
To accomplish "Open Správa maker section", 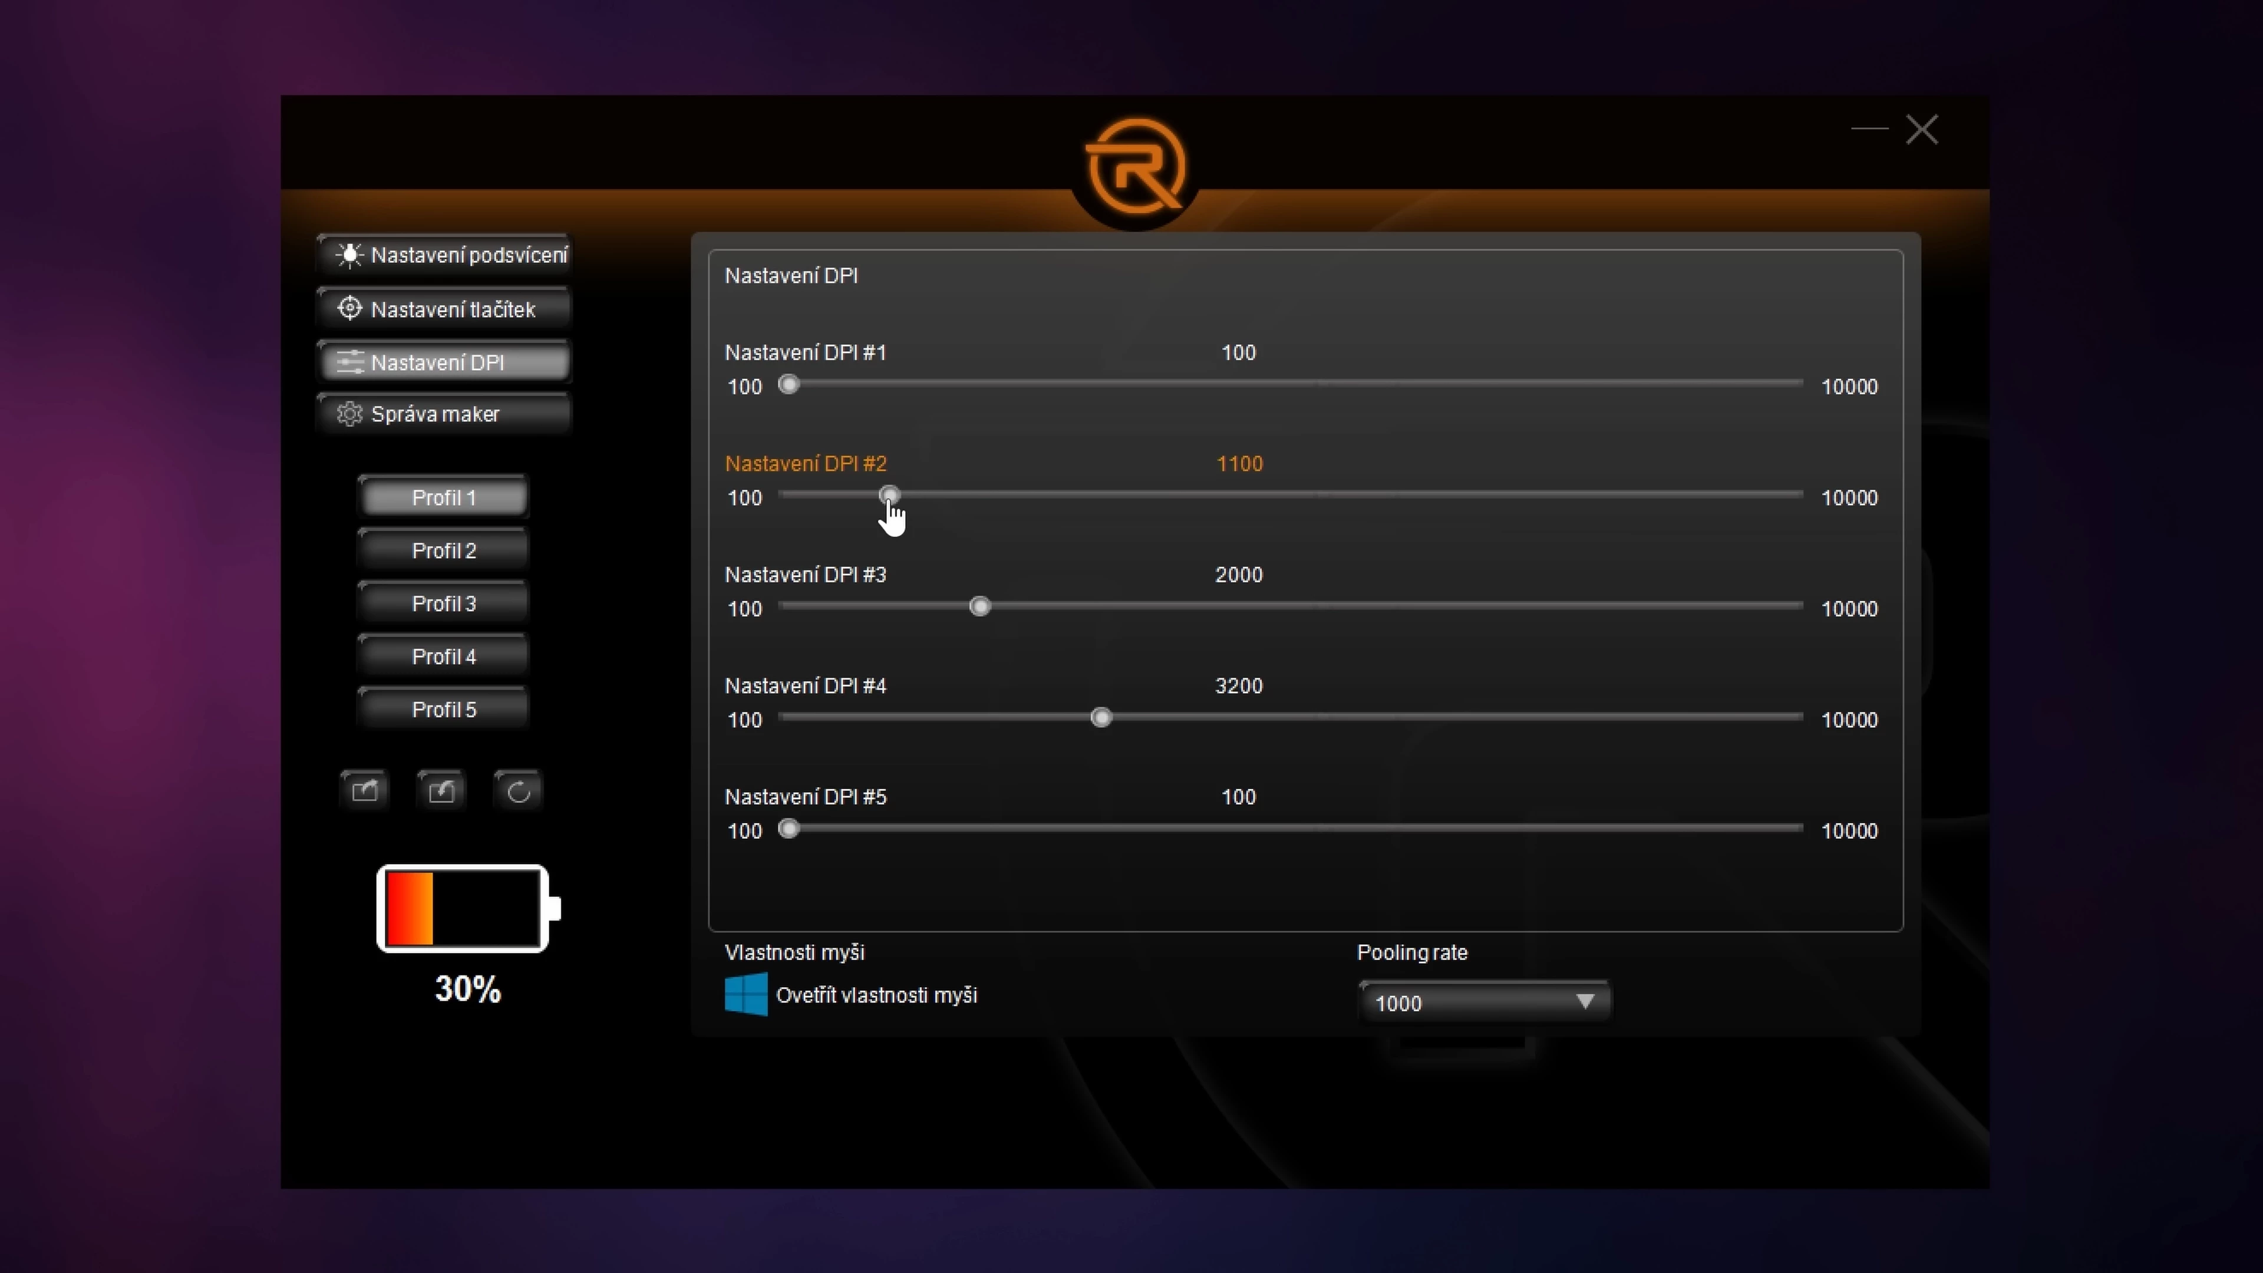I will pyautogui.click(x=444, y=414).
